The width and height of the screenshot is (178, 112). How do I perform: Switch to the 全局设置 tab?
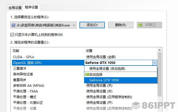pos(15,8)
